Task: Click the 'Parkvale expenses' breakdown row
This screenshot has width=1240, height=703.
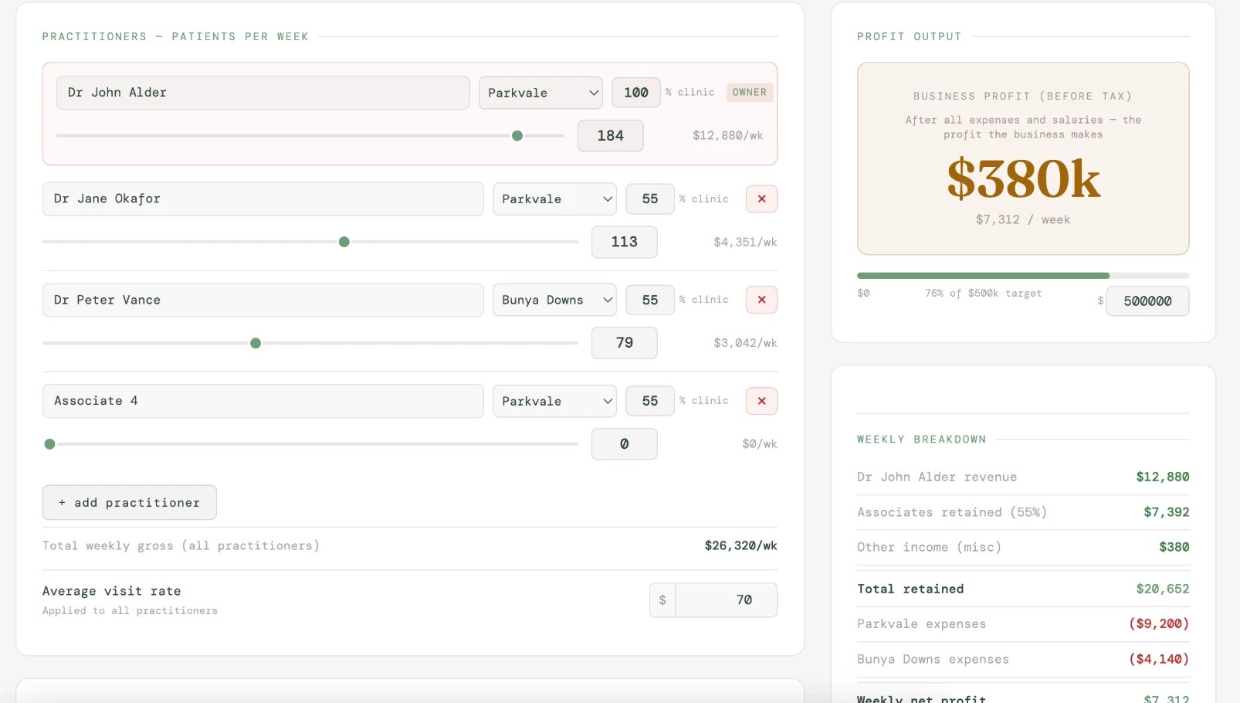Action: (1023, 624)
